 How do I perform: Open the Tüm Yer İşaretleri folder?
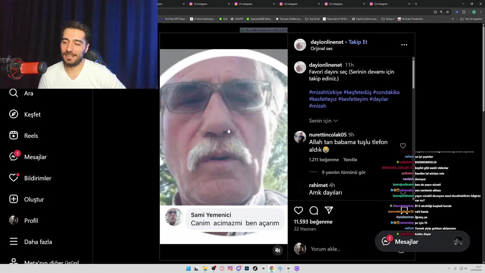click(x=471, y=19)
